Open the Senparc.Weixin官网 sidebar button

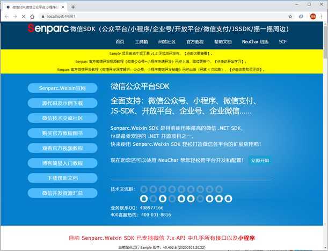tap(63, 88)
